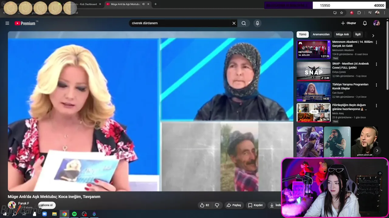Screen dimensions: 389x218
Task: Open account avatar menu
Action: click(377, 23)
